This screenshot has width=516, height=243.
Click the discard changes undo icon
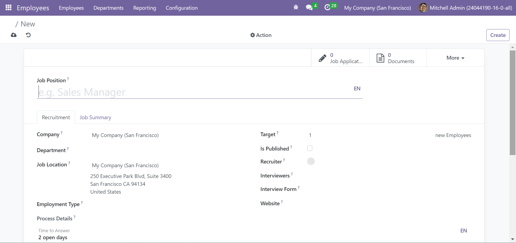coord(28,35)
